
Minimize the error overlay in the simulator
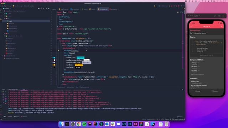tap(215, 91)
